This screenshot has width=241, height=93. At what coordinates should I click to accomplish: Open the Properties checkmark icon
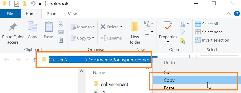pyautogui.click(x=168, y=27)
